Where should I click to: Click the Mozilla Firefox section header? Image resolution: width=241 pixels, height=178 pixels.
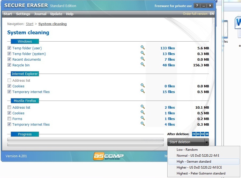[x=25, y=101]
